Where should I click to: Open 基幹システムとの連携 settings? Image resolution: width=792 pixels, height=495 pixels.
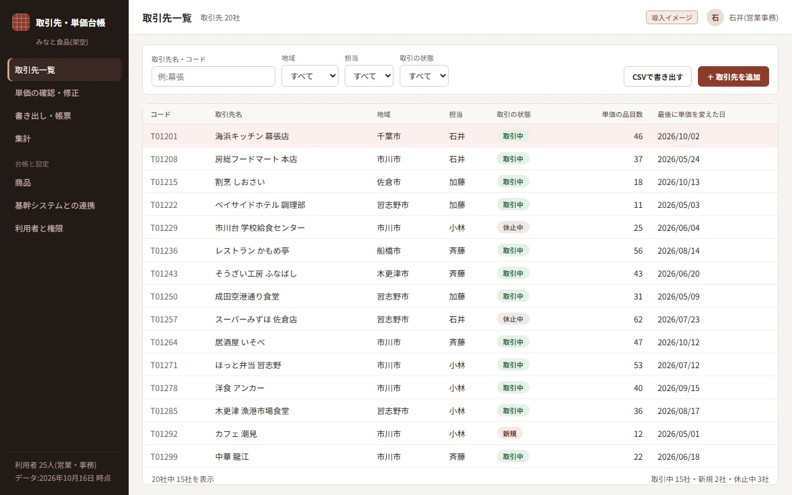[x=64, y=205]
